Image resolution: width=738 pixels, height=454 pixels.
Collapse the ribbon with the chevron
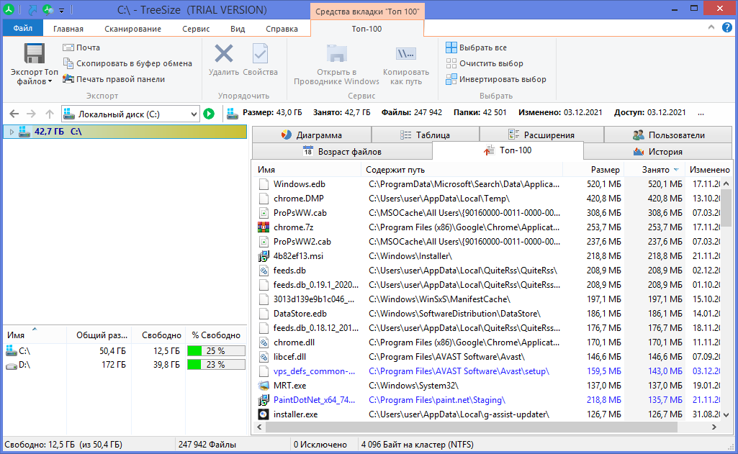[x=711, y=28]
